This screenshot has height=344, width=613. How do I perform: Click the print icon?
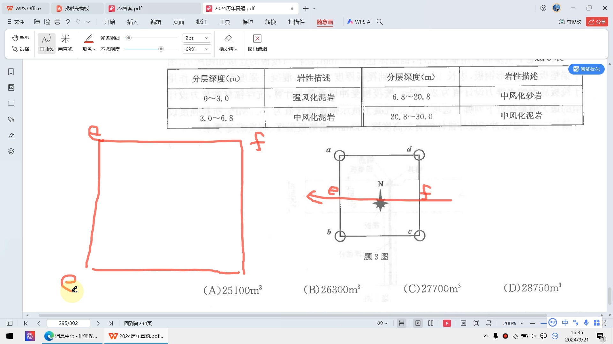click(57, 22)
